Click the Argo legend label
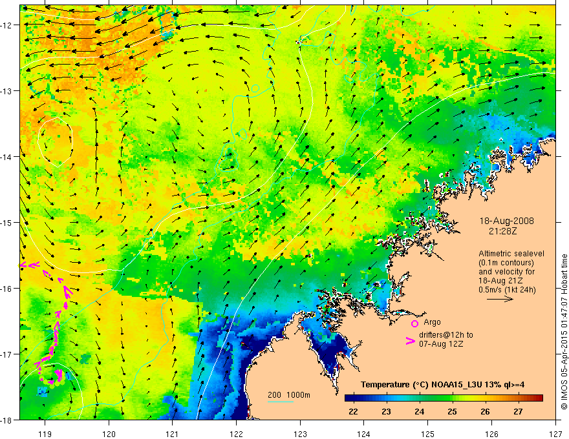 tap(432, 322)
